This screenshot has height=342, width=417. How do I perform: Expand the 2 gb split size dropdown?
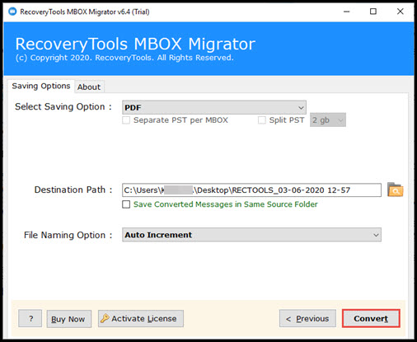pos(328,120)
